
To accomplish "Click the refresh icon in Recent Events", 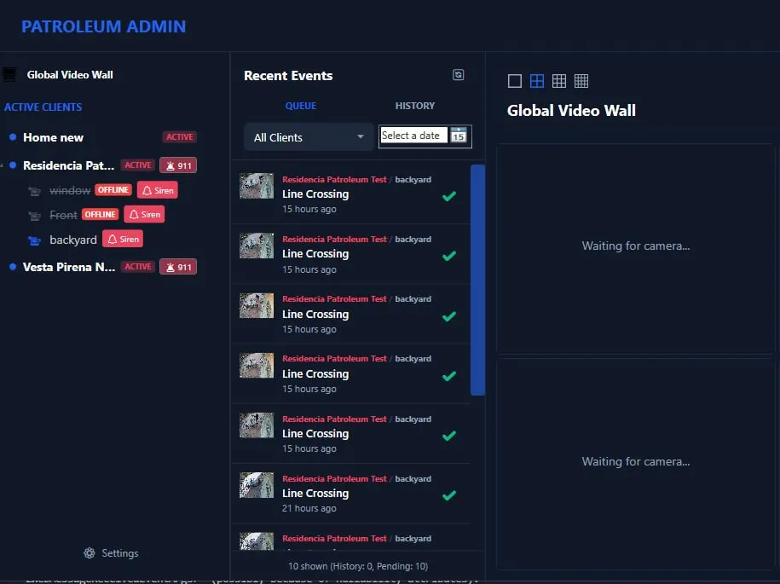I will pyautogui.click(x=458, y=75).
